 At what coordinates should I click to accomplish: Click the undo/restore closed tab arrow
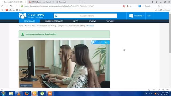click(11, 6)
